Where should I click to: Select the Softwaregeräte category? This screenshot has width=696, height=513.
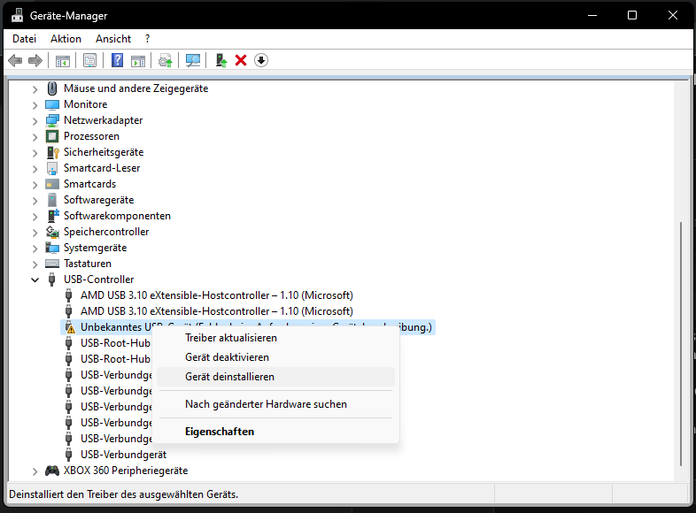pyautogui.click(x=98, y=200)
